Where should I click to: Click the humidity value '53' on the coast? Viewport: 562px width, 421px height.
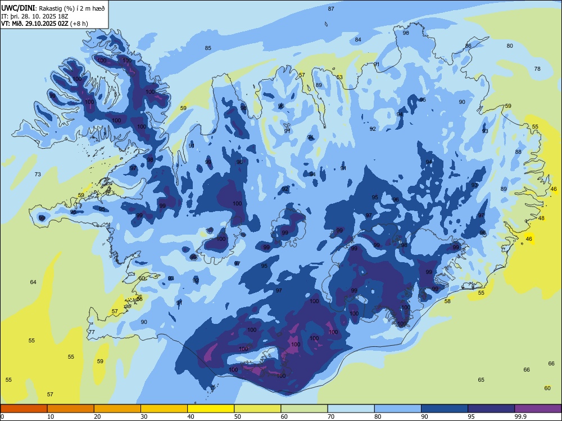[x=339, y=77]
